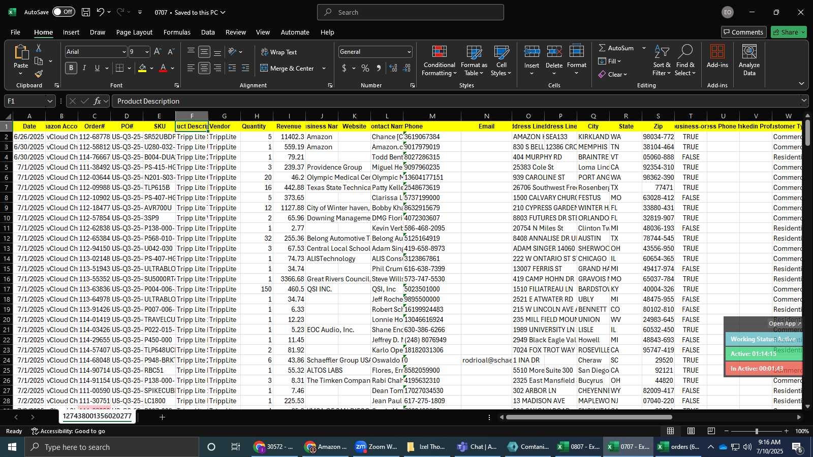
Task: Click the Share button
Action: click(789, 32)
